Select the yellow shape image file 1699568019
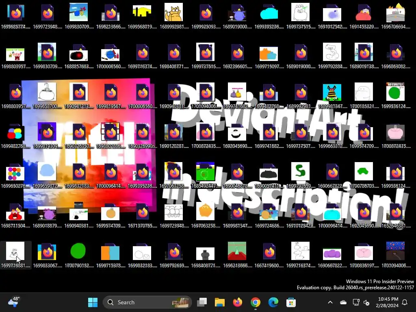 click(x=142, y=16)
